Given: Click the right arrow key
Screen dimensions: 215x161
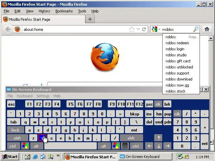Looking at the screenshot, I should (x=168, y=146).
